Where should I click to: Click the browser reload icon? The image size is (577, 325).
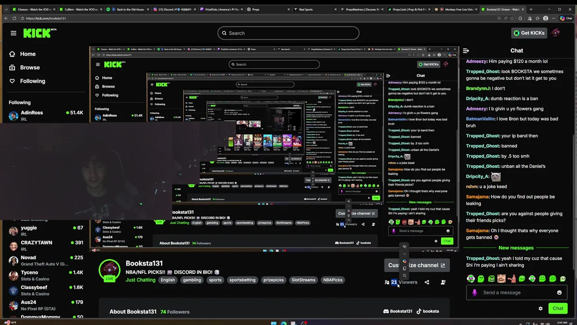tap(14, 19)
